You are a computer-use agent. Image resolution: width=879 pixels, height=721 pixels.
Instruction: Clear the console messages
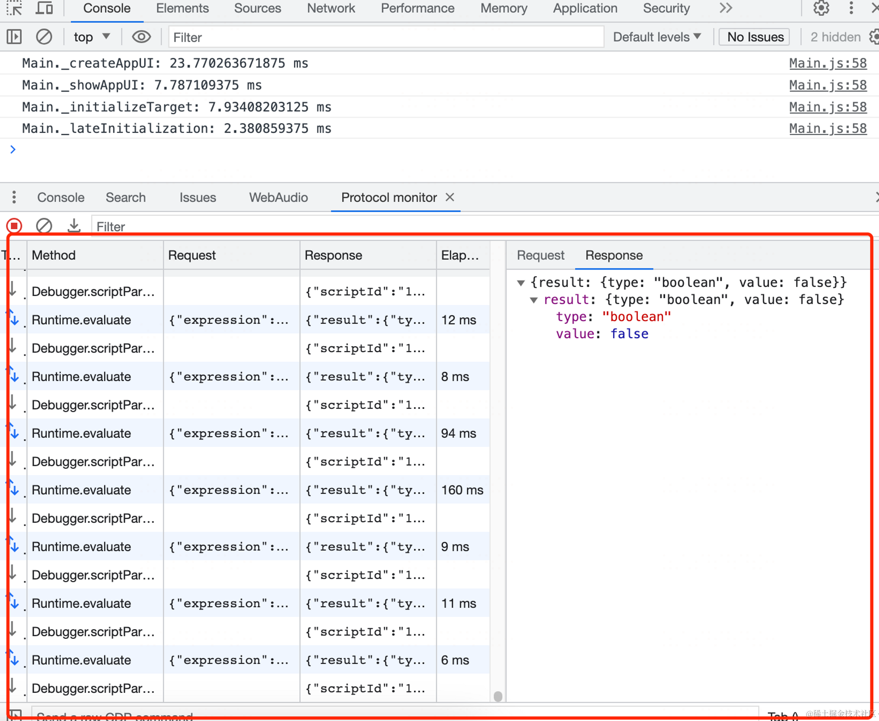point(44,37)
